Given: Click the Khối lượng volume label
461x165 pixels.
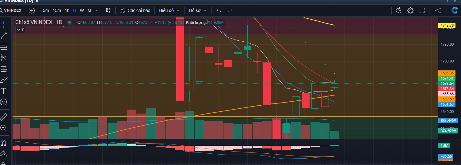Looking at the screenshot, I should [196, 22].
